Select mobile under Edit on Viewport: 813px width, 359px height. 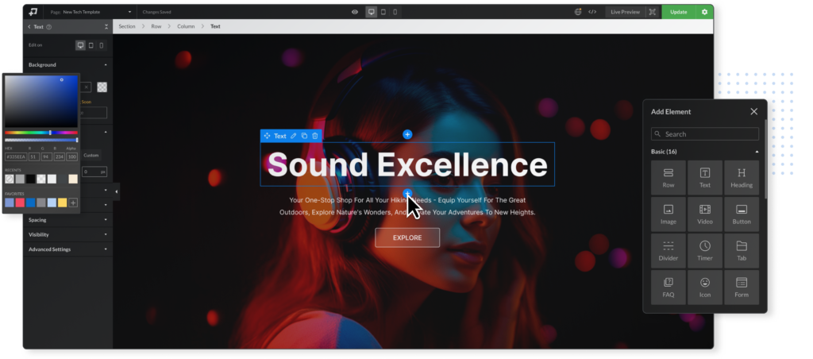click(x=101, y=45)
